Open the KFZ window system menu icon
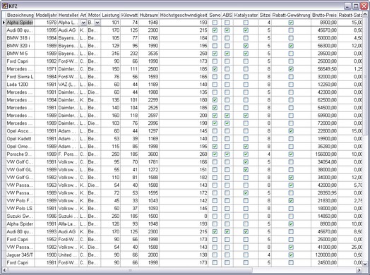Viewport: 370px width, 275px height. 5,6
